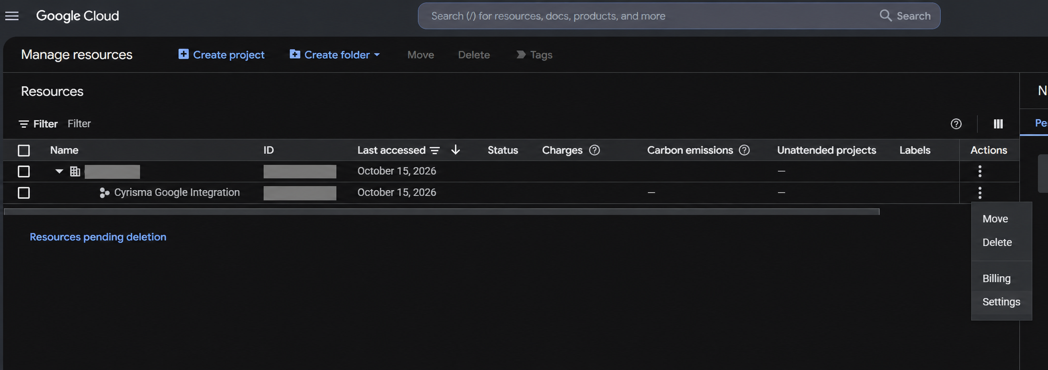Click the descending sort arrow
The image size is (1048, 370).
pyautogui.click(x=455, y=150)
